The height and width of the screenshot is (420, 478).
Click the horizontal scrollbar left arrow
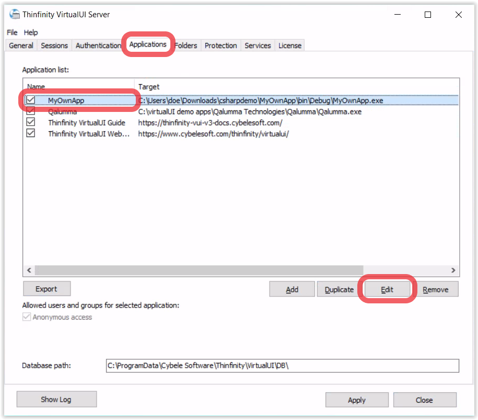pyautogui.click(x=29, y=270)
